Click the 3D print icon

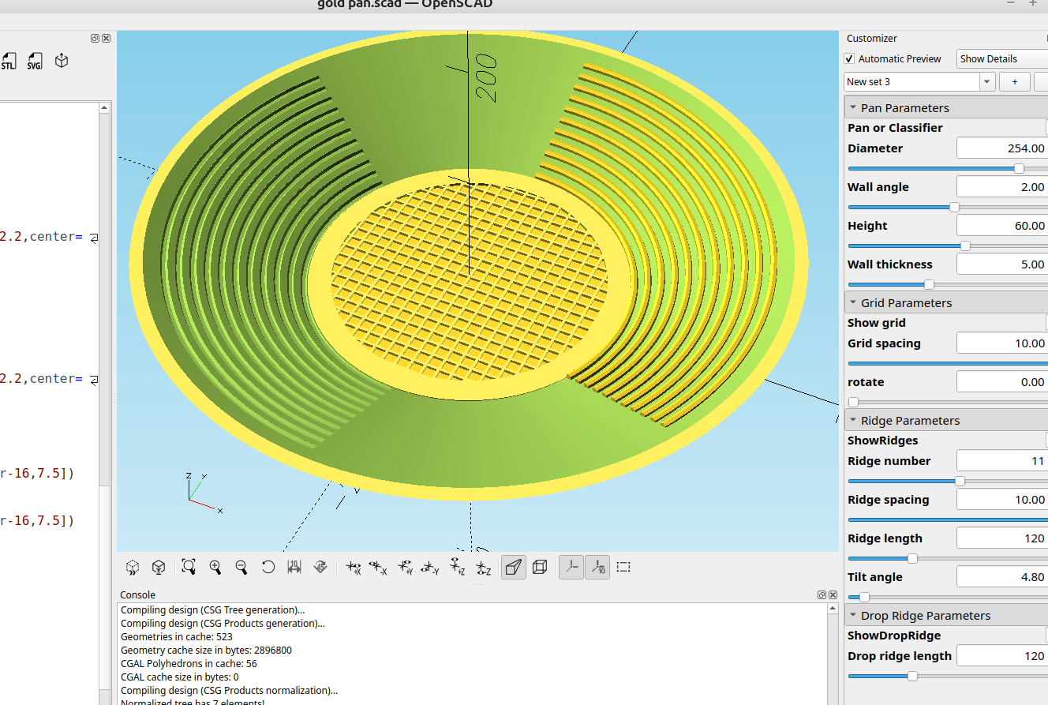61,61
